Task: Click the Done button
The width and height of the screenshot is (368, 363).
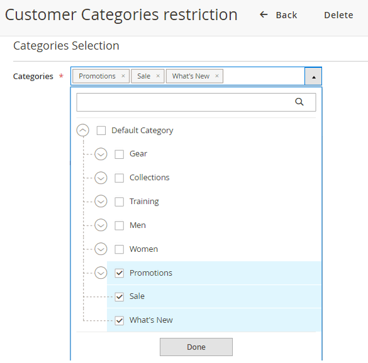Action: point(196,347)
